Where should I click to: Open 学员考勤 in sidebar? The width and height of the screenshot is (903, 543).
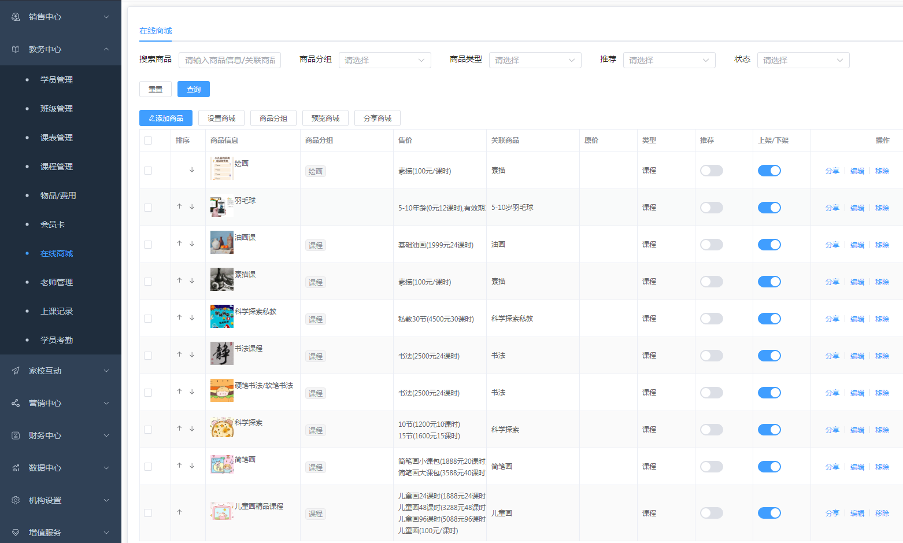(x=57, y=340)
